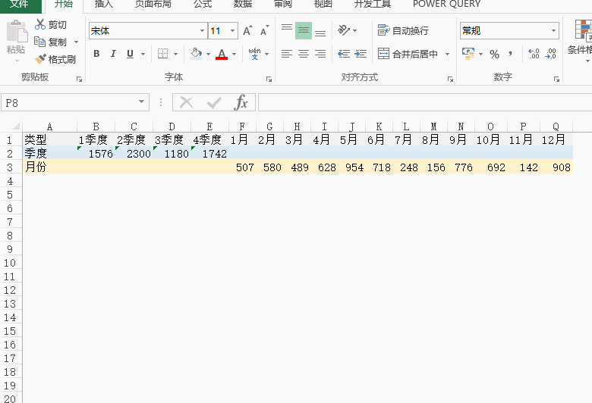The width and height of the screenshot is (592, 403).
Task: Click the Paste (粘贴) clipboard icon
Action: pyautogui.click(x=16, y=31)
